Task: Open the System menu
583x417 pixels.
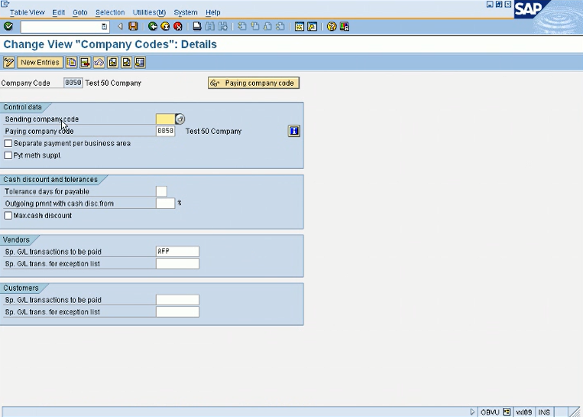Action: (186, 12)
